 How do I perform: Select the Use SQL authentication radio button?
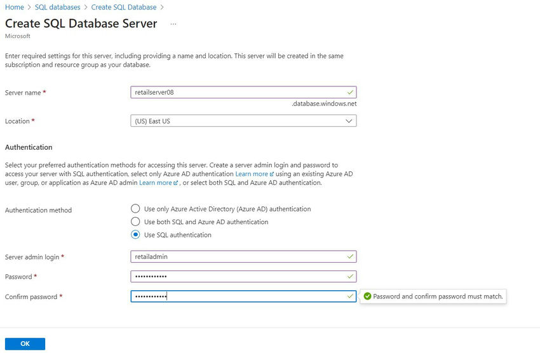coord(135,235)
